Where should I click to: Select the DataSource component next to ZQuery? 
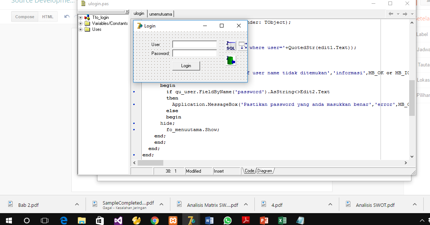point(243,45)
